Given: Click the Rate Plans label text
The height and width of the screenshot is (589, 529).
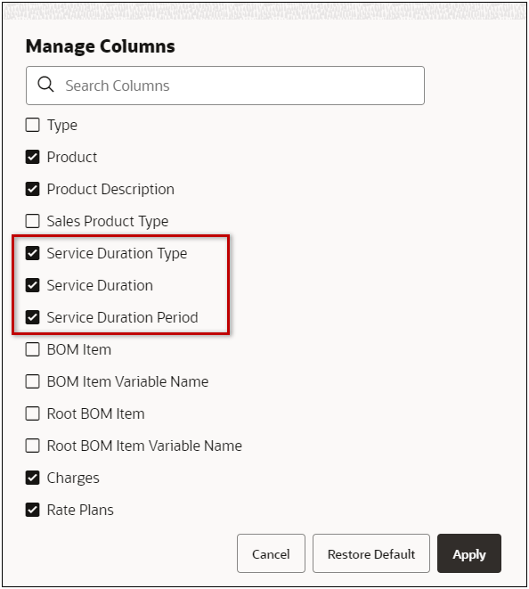Looking at the screenshot, I should [80, 510].
